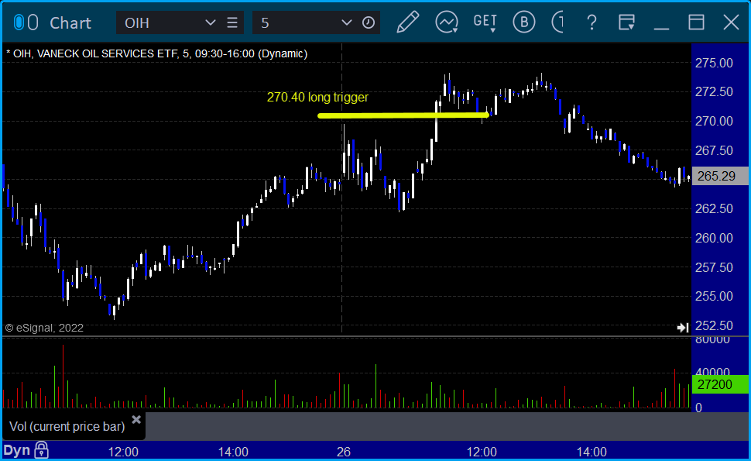Click the 275.00 price axis label
This screenshot has height=461, width=751.
pyautogui.click(x=714, y=63)
